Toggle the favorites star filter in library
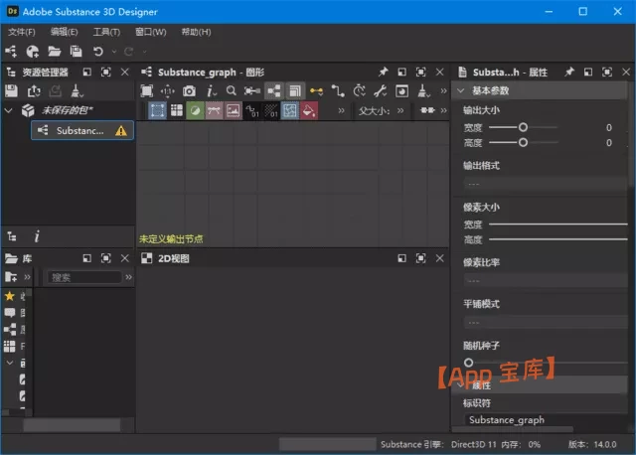Screen dimensions: 636x455 click(x=10, y=296)
